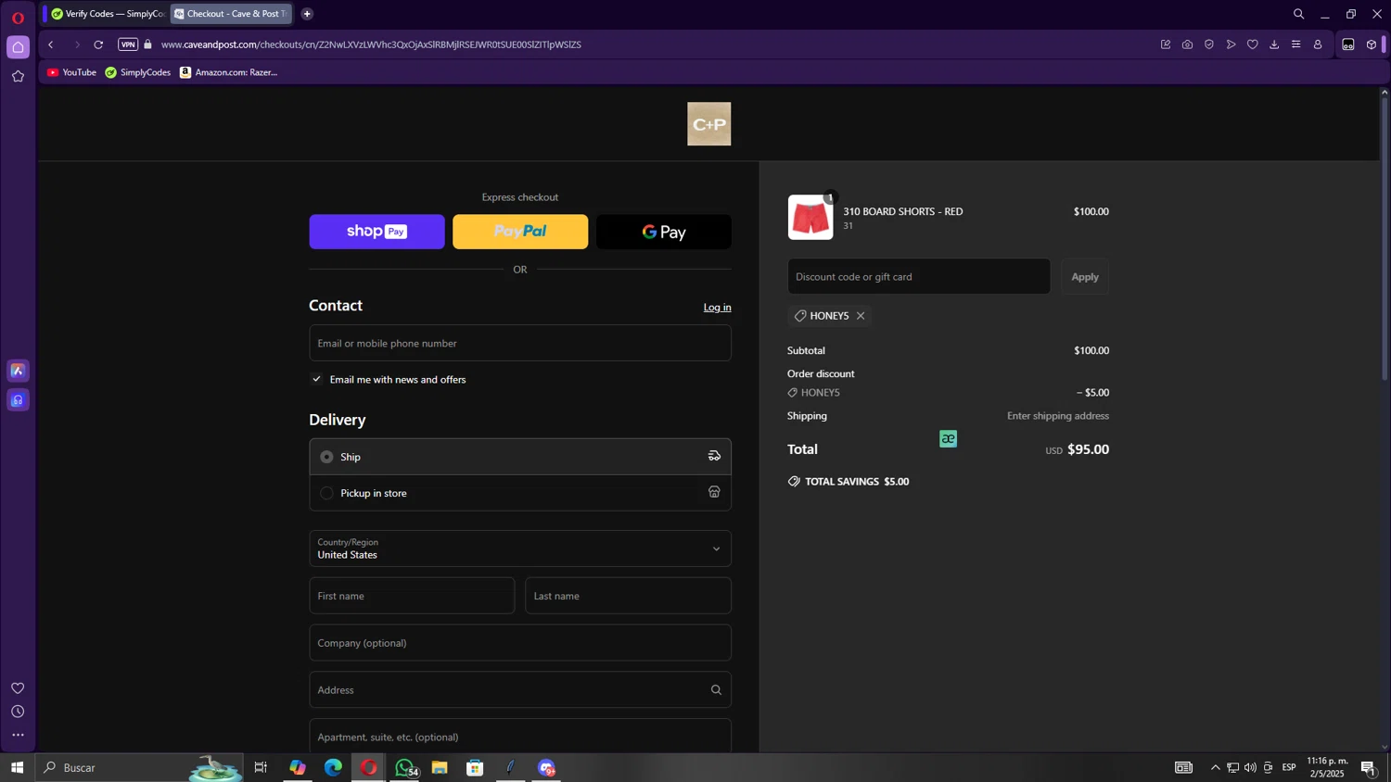Image resolution: width=1391 pixels, height=782 pixels.
Task: Open the ESP language indicator
Action: [x=1289, y=767]
